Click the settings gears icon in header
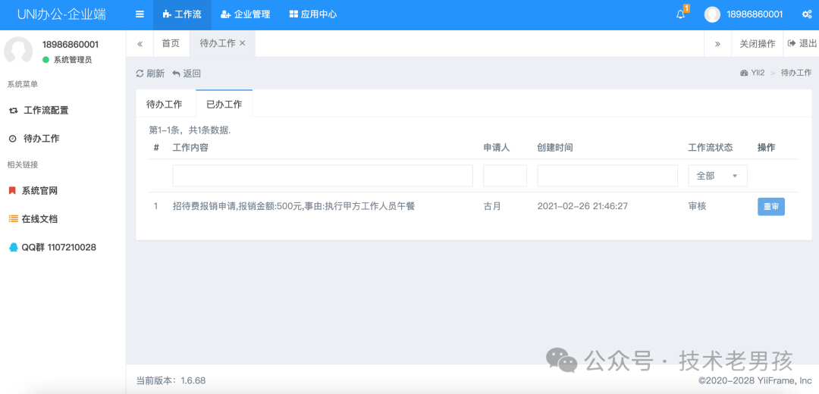The width and height of the screenshot is (819, 394). click(807, 14)
